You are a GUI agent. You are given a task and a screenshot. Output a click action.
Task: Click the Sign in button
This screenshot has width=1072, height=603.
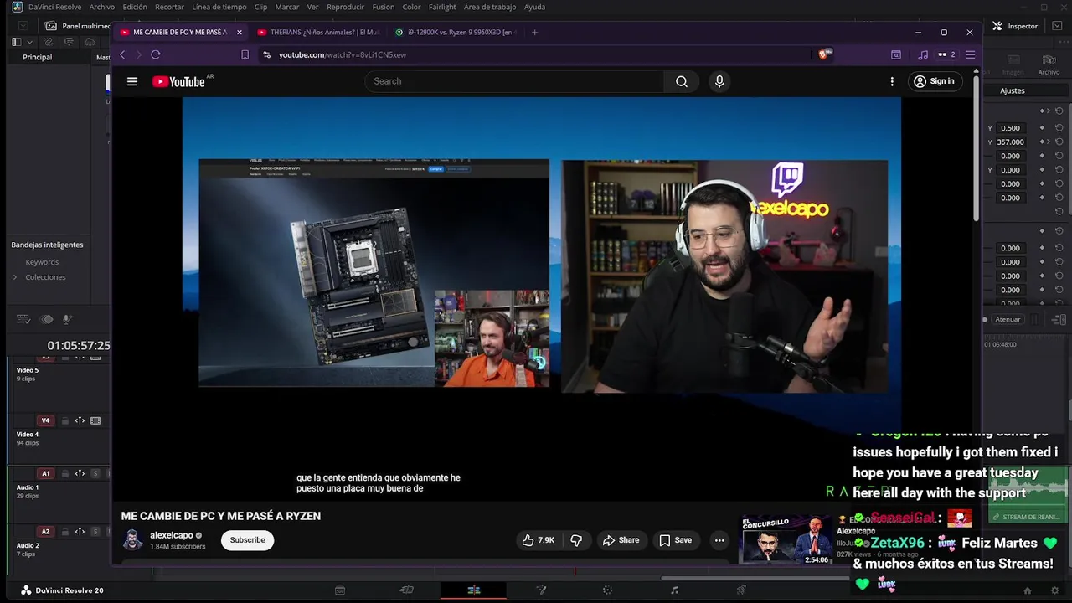click(x=935, y=81)
